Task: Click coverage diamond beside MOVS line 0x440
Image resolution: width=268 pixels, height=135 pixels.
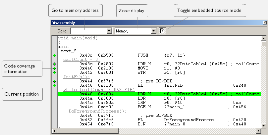Action: 54,68
